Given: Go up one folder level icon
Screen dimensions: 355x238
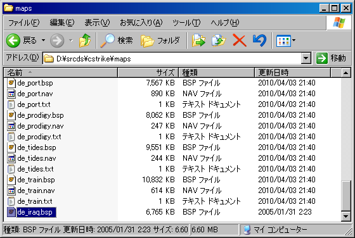Looking at the screenshot, I should coord(85,41).
